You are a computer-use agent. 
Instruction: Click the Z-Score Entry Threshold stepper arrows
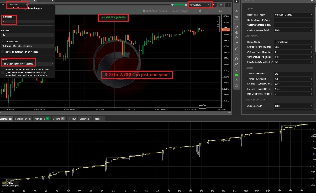312,52
